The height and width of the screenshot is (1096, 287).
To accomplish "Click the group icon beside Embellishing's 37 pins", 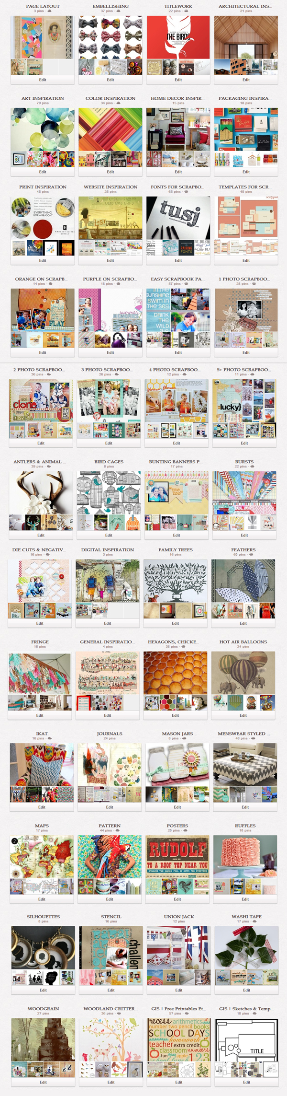I will coord(118,11).
